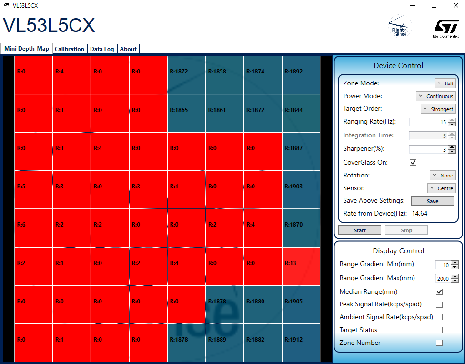Click the zone cell reading R:1844

pyautogui.click(x=301, y=113)
